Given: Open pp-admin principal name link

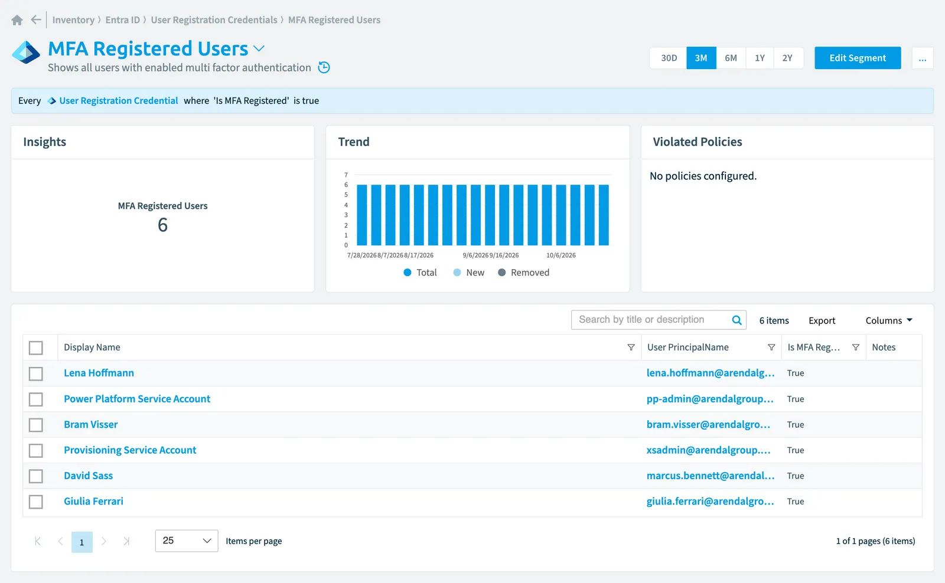Looking at the screenshot, I should click(710, 399).
